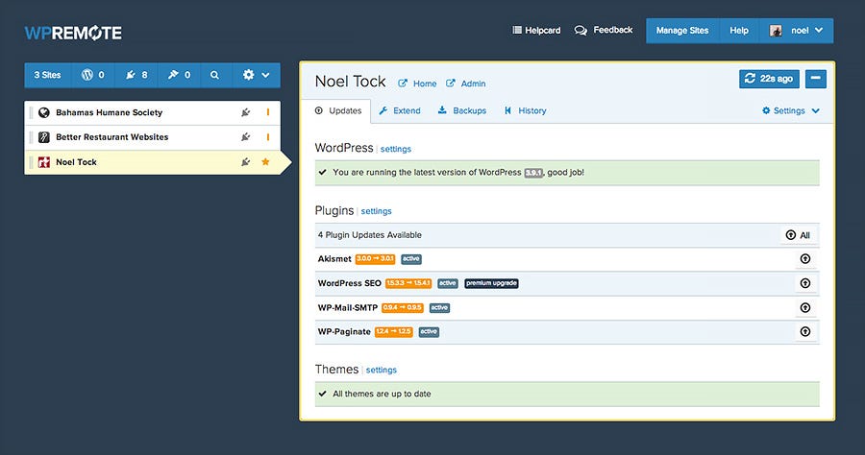The width and height of the screenshot is (865, 455).
Task: Click the Manage Sites button
Action: 682,31
